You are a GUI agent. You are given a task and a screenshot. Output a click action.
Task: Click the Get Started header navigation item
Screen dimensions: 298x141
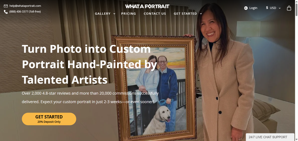[x=185, y=14]
